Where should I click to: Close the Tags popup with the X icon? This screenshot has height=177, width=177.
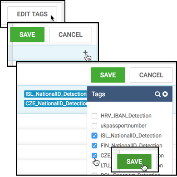[165, 94]
